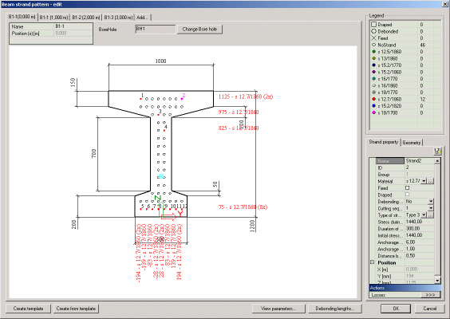Switch to the B1-2 (2,000 m) tab
450x319 pixels.
click(x=86, y=18)
